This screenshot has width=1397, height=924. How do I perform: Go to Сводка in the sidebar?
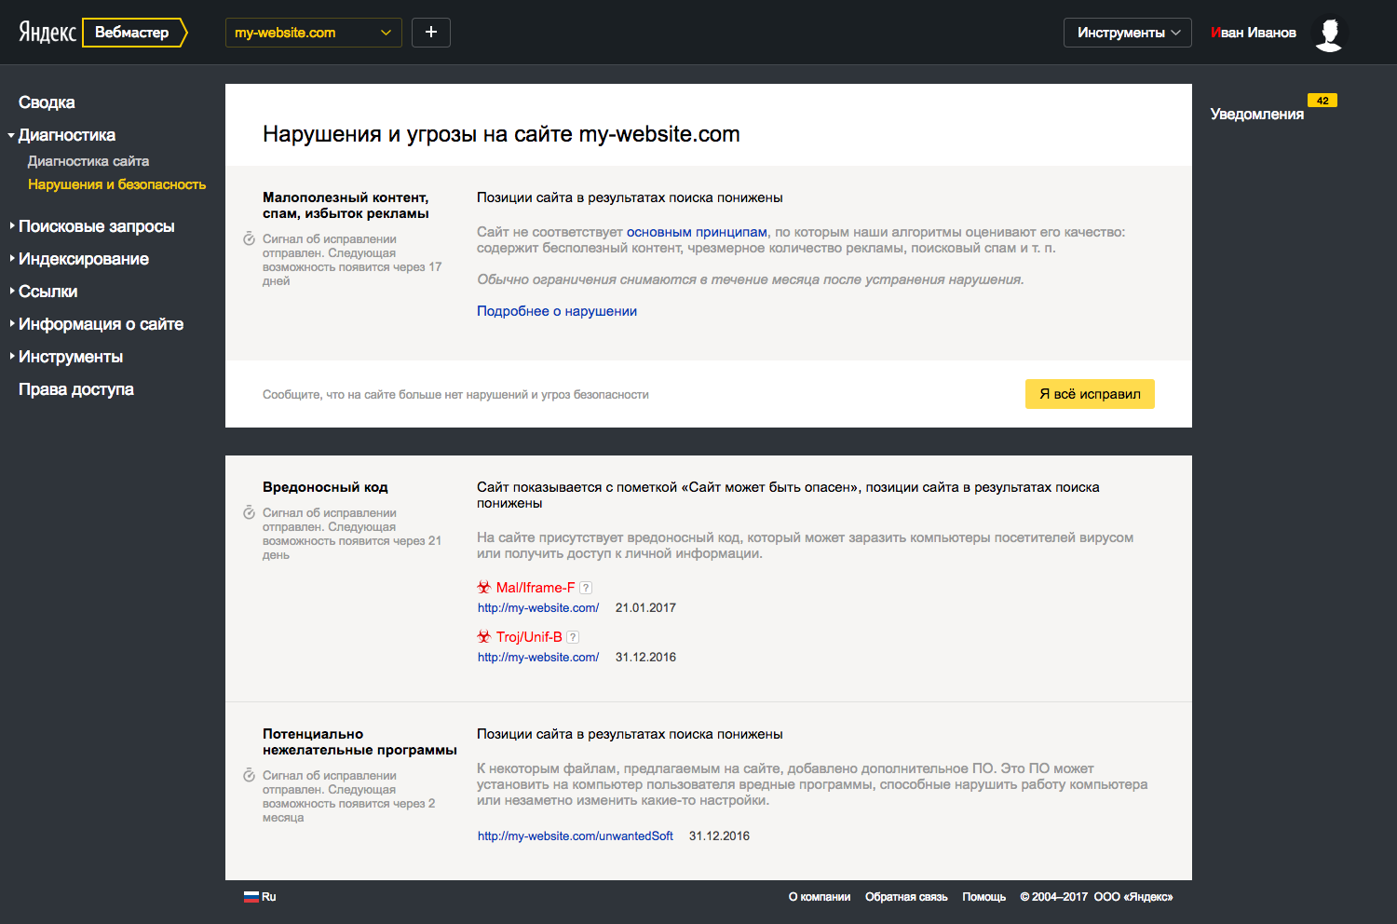coord(47,102)
